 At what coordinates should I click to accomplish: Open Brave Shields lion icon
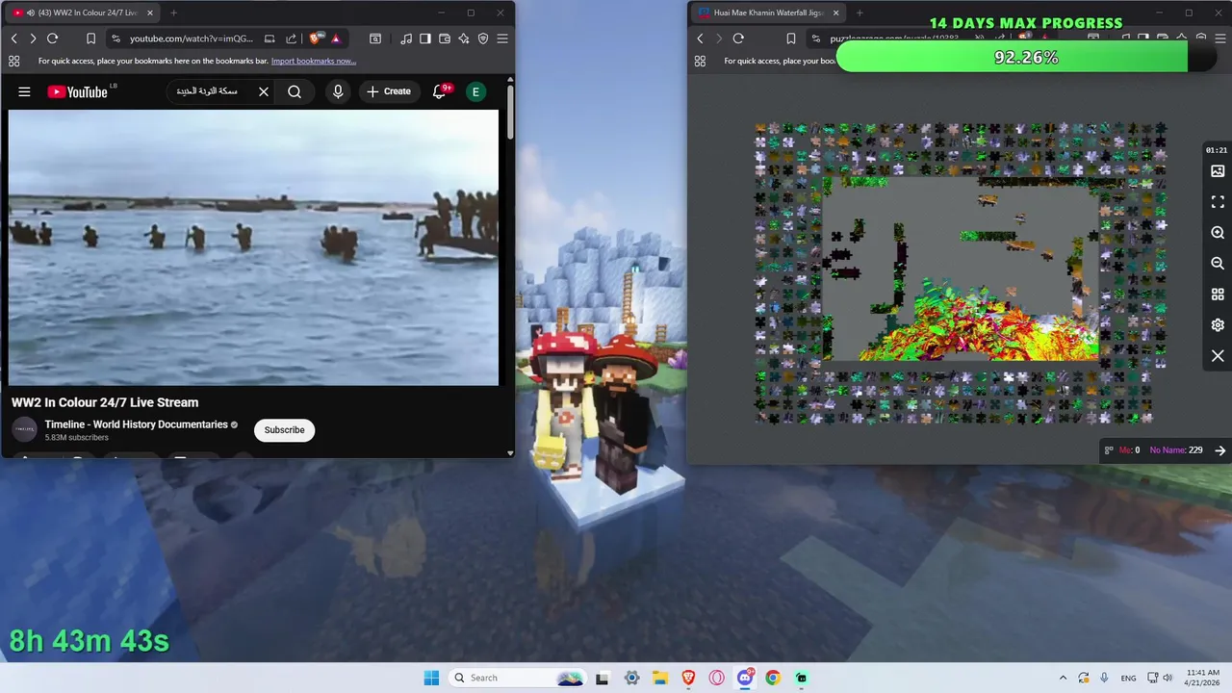pyautogui.click(x=316, y=38)
